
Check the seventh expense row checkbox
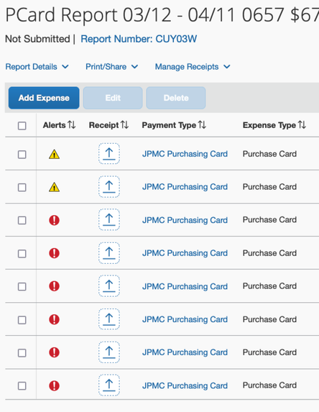(22, 352)
